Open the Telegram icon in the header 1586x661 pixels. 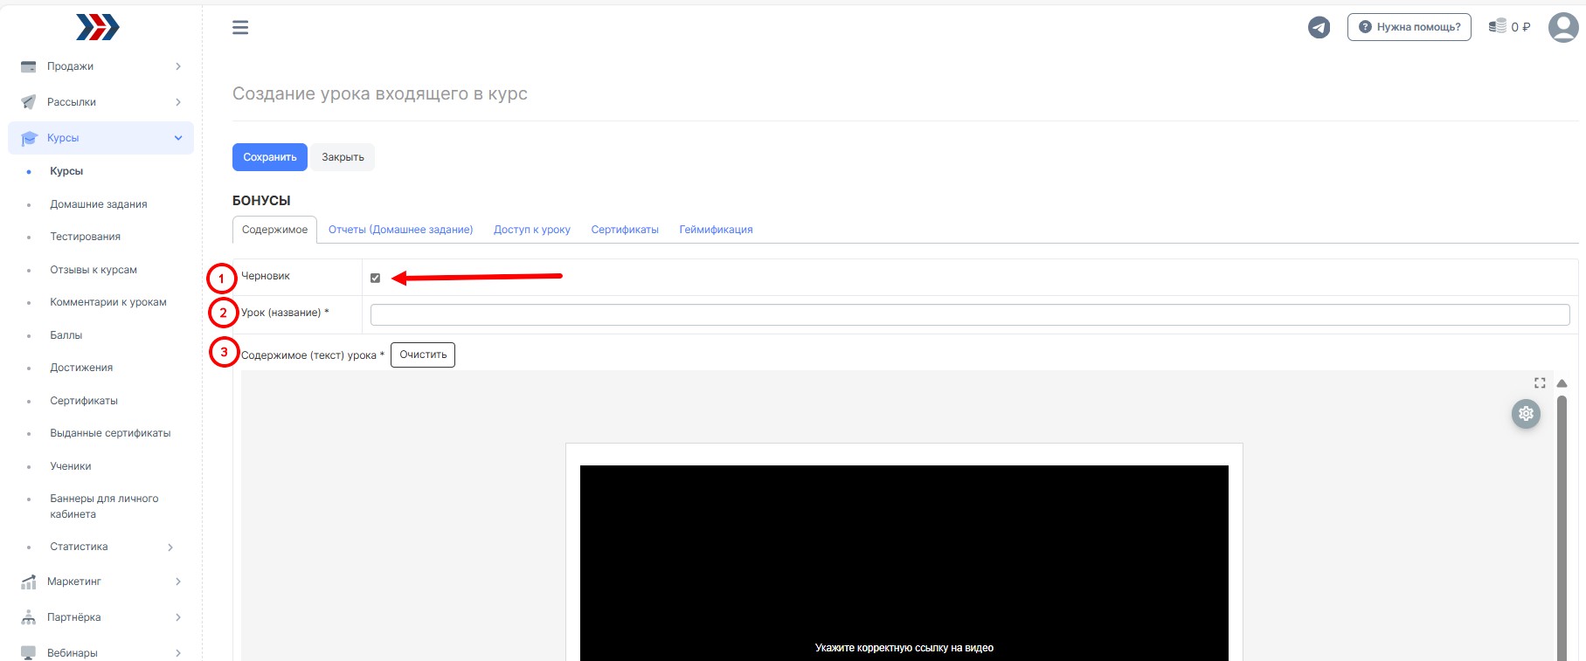[x=1319, y=28]
